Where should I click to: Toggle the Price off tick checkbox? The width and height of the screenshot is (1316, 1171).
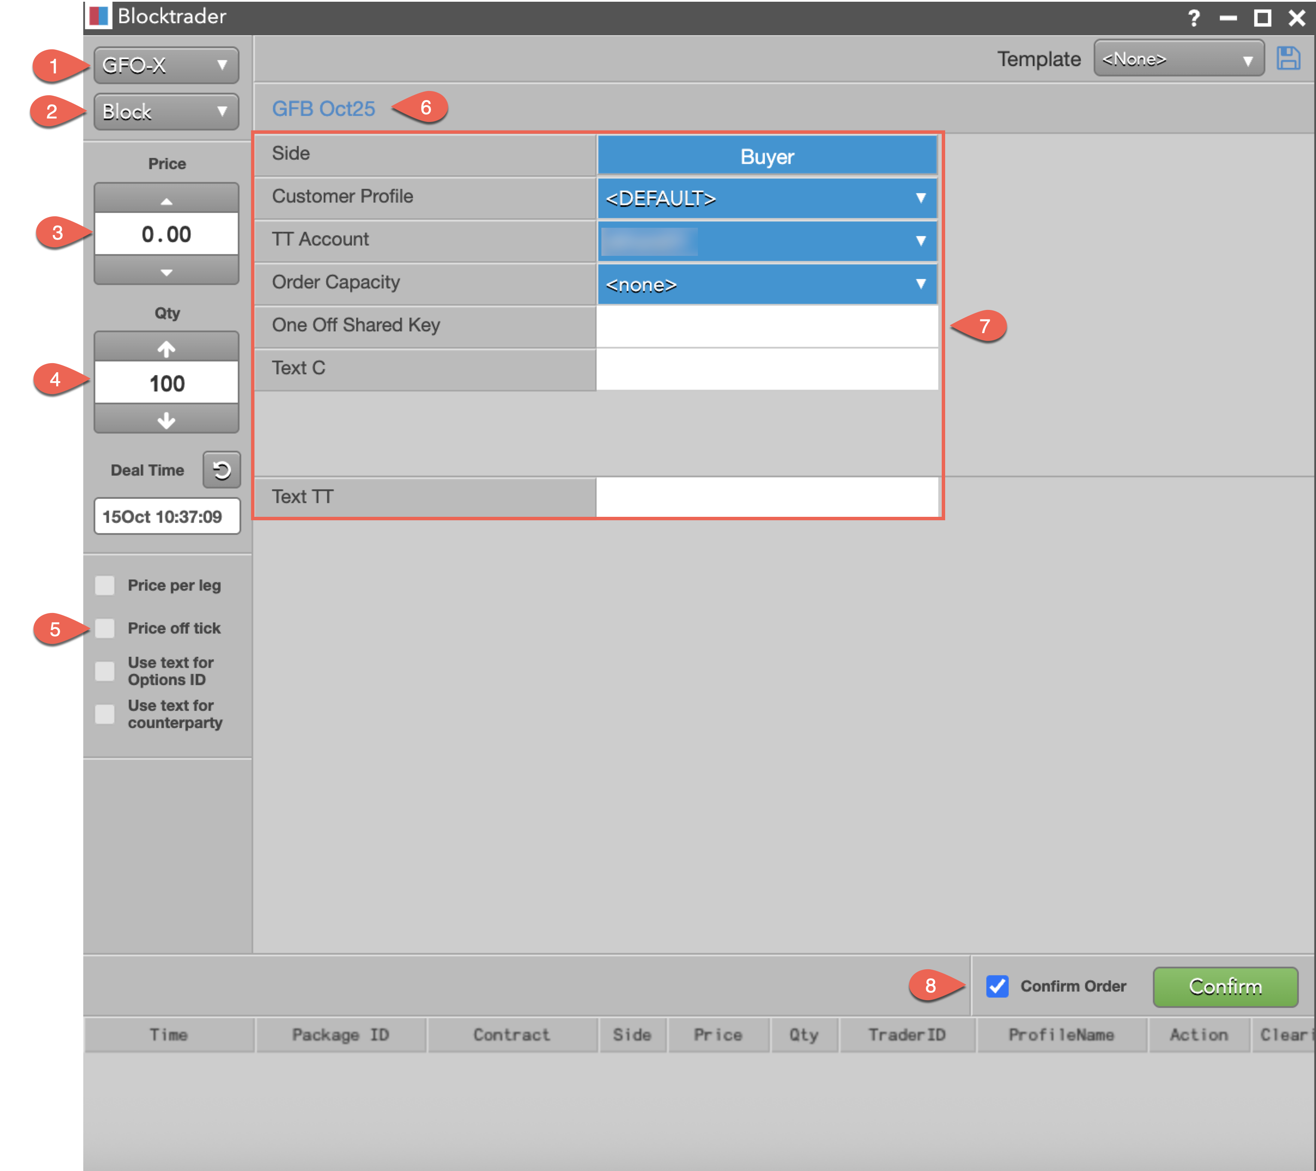click(105, 628)
